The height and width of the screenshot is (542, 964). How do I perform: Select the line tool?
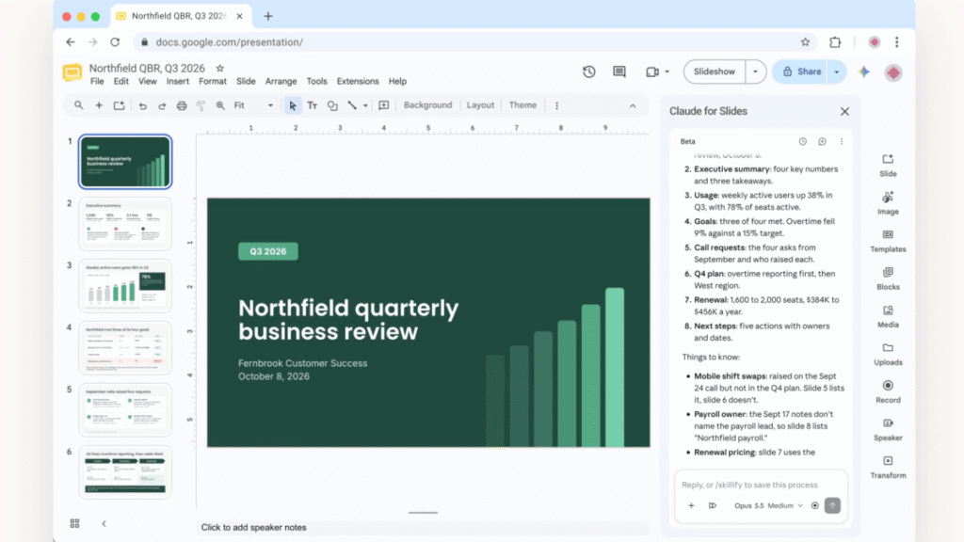coord(352,105)
